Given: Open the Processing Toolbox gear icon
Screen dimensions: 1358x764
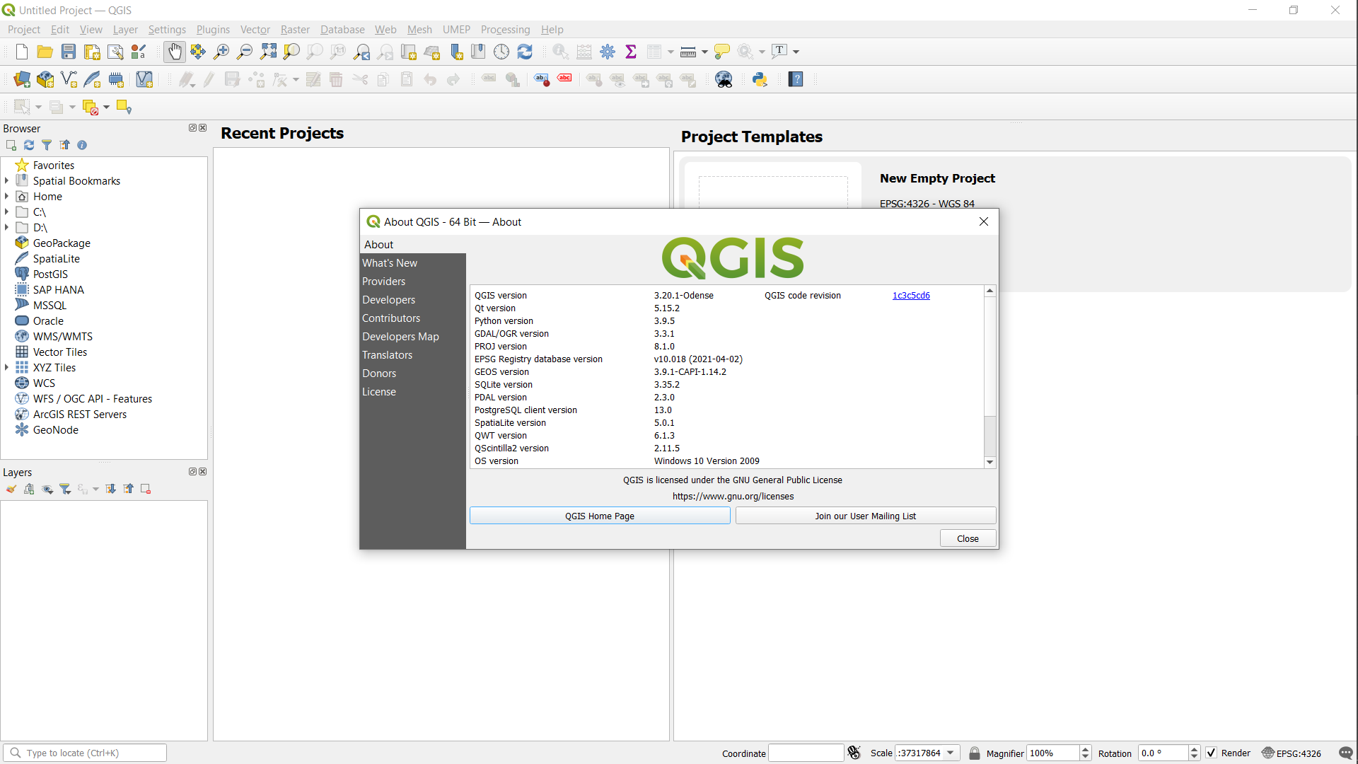Looking at the screenshot, I should (607, 52).
